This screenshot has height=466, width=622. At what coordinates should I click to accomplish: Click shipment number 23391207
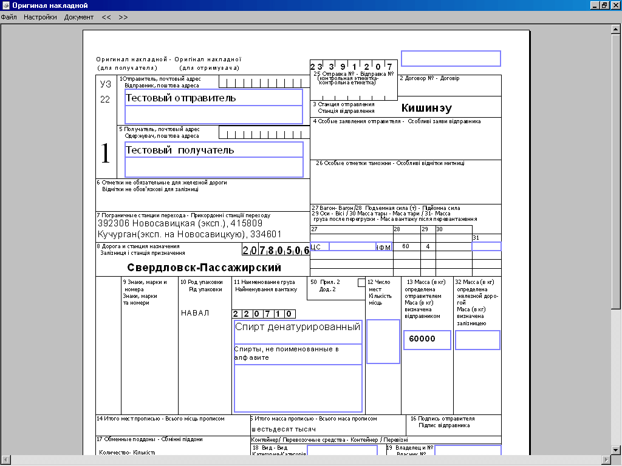pyautogui.click(x=352, y=66)
